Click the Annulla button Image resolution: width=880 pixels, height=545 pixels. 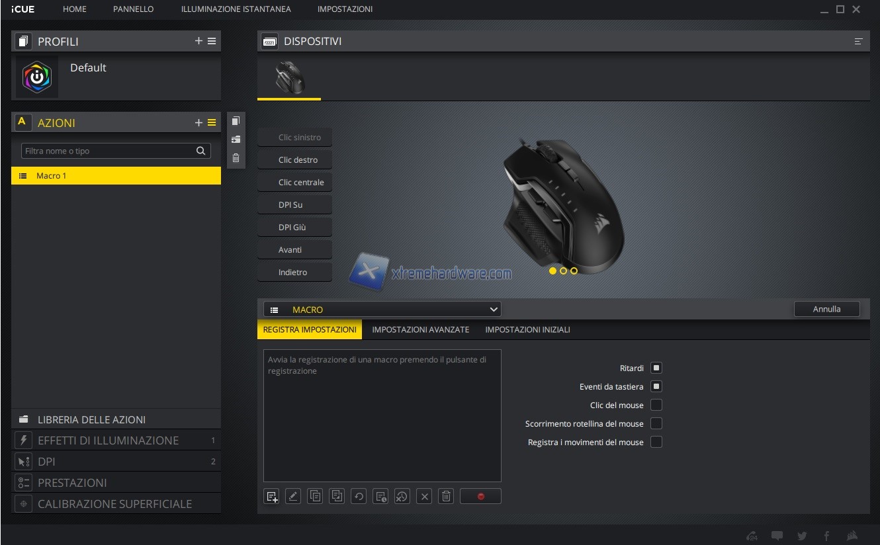[x=826, y=309]
